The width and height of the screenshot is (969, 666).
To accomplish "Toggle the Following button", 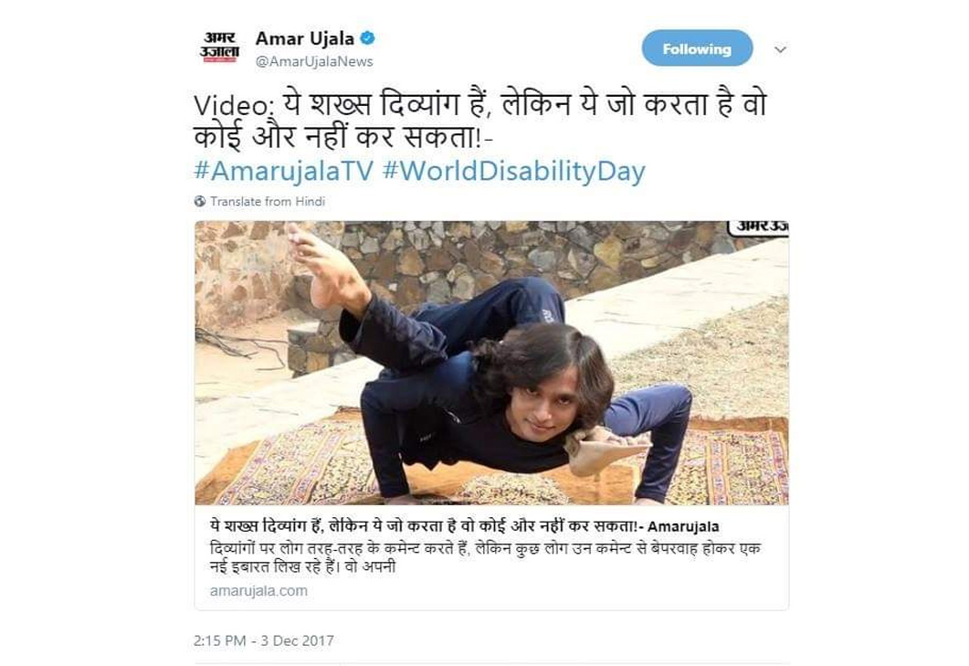I will pos(697,48).
